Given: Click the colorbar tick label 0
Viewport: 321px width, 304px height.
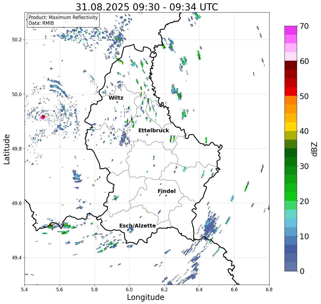Looking at the screenshot, I should point(302,271).
